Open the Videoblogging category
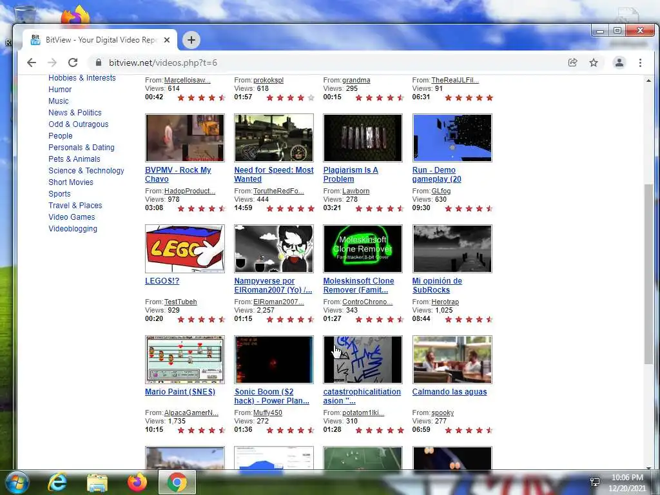 pyautogui.click(x=73, y=229)
